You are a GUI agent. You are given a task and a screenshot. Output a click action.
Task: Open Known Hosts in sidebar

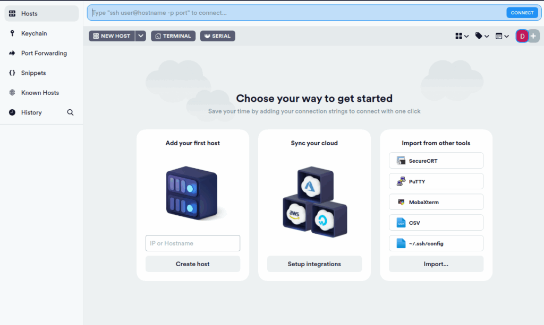point(41,92)
